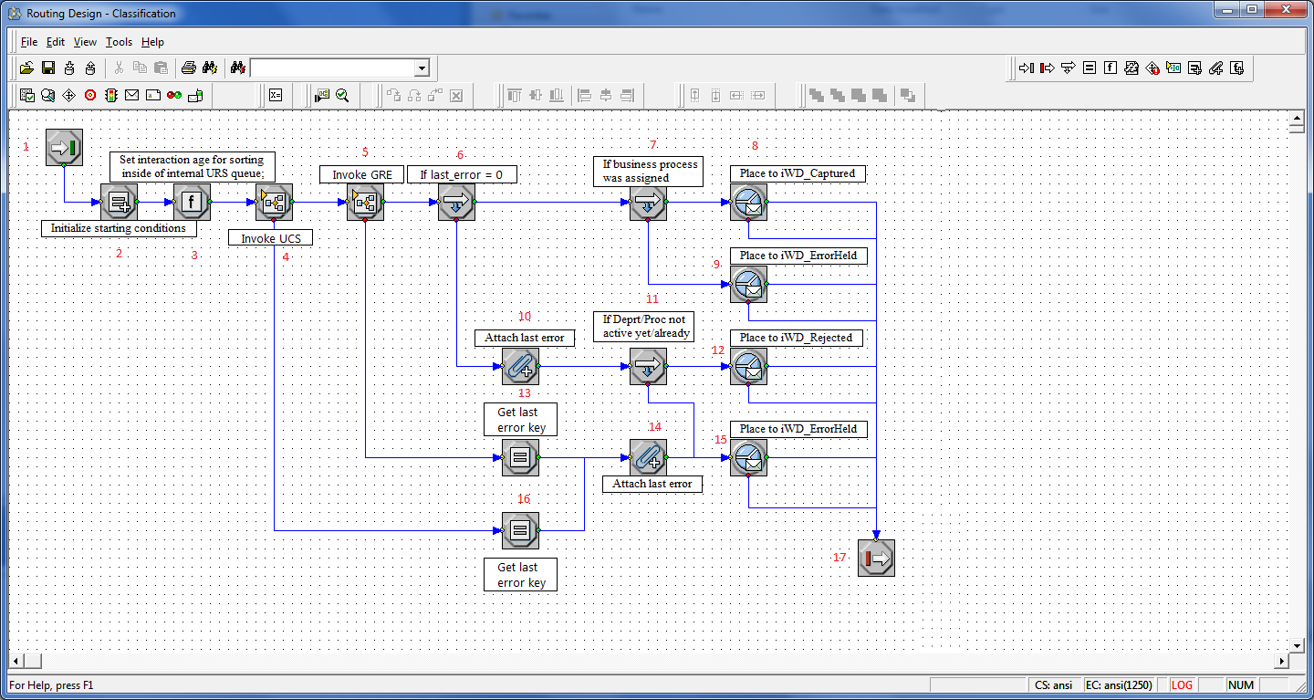This screenshot has height=700, width=1314.
Task: Click the 'Invoke UCS' label text
Action: pyautogui.click(x=270, y=238)
